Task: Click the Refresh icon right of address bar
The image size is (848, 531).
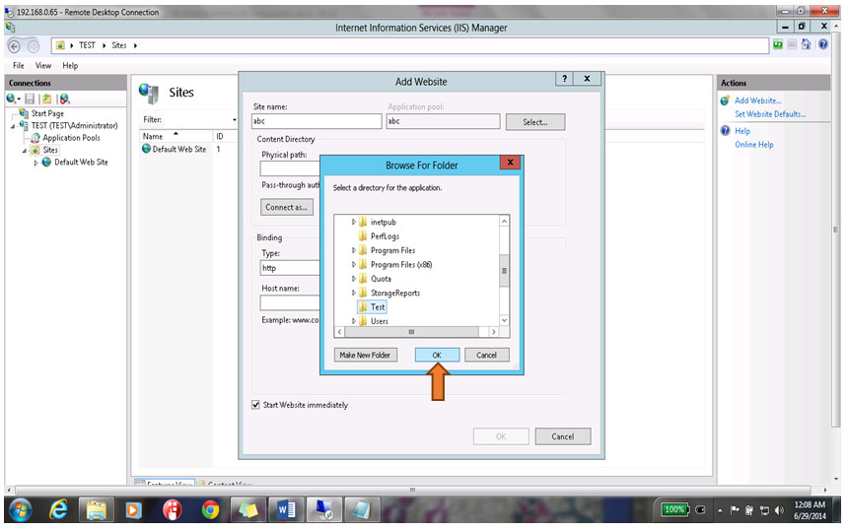Action: pyautogui.click(x=778, y=45)
